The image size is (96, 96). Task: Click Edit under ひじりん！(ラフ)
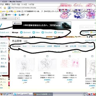pos(25,82)
